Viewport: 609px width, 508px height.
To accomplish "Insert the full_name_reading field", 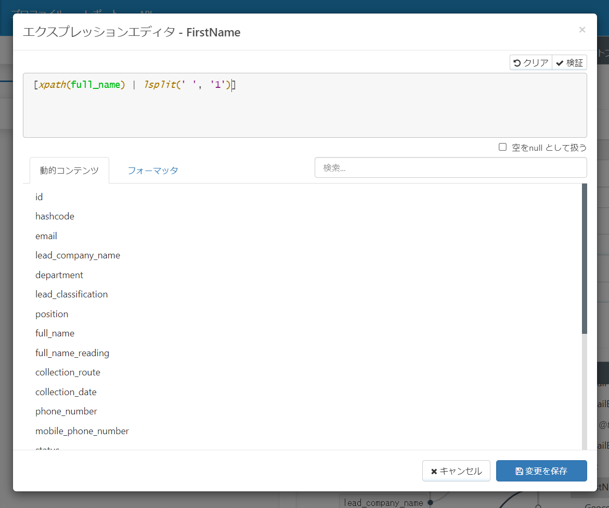I will [72, 353].
